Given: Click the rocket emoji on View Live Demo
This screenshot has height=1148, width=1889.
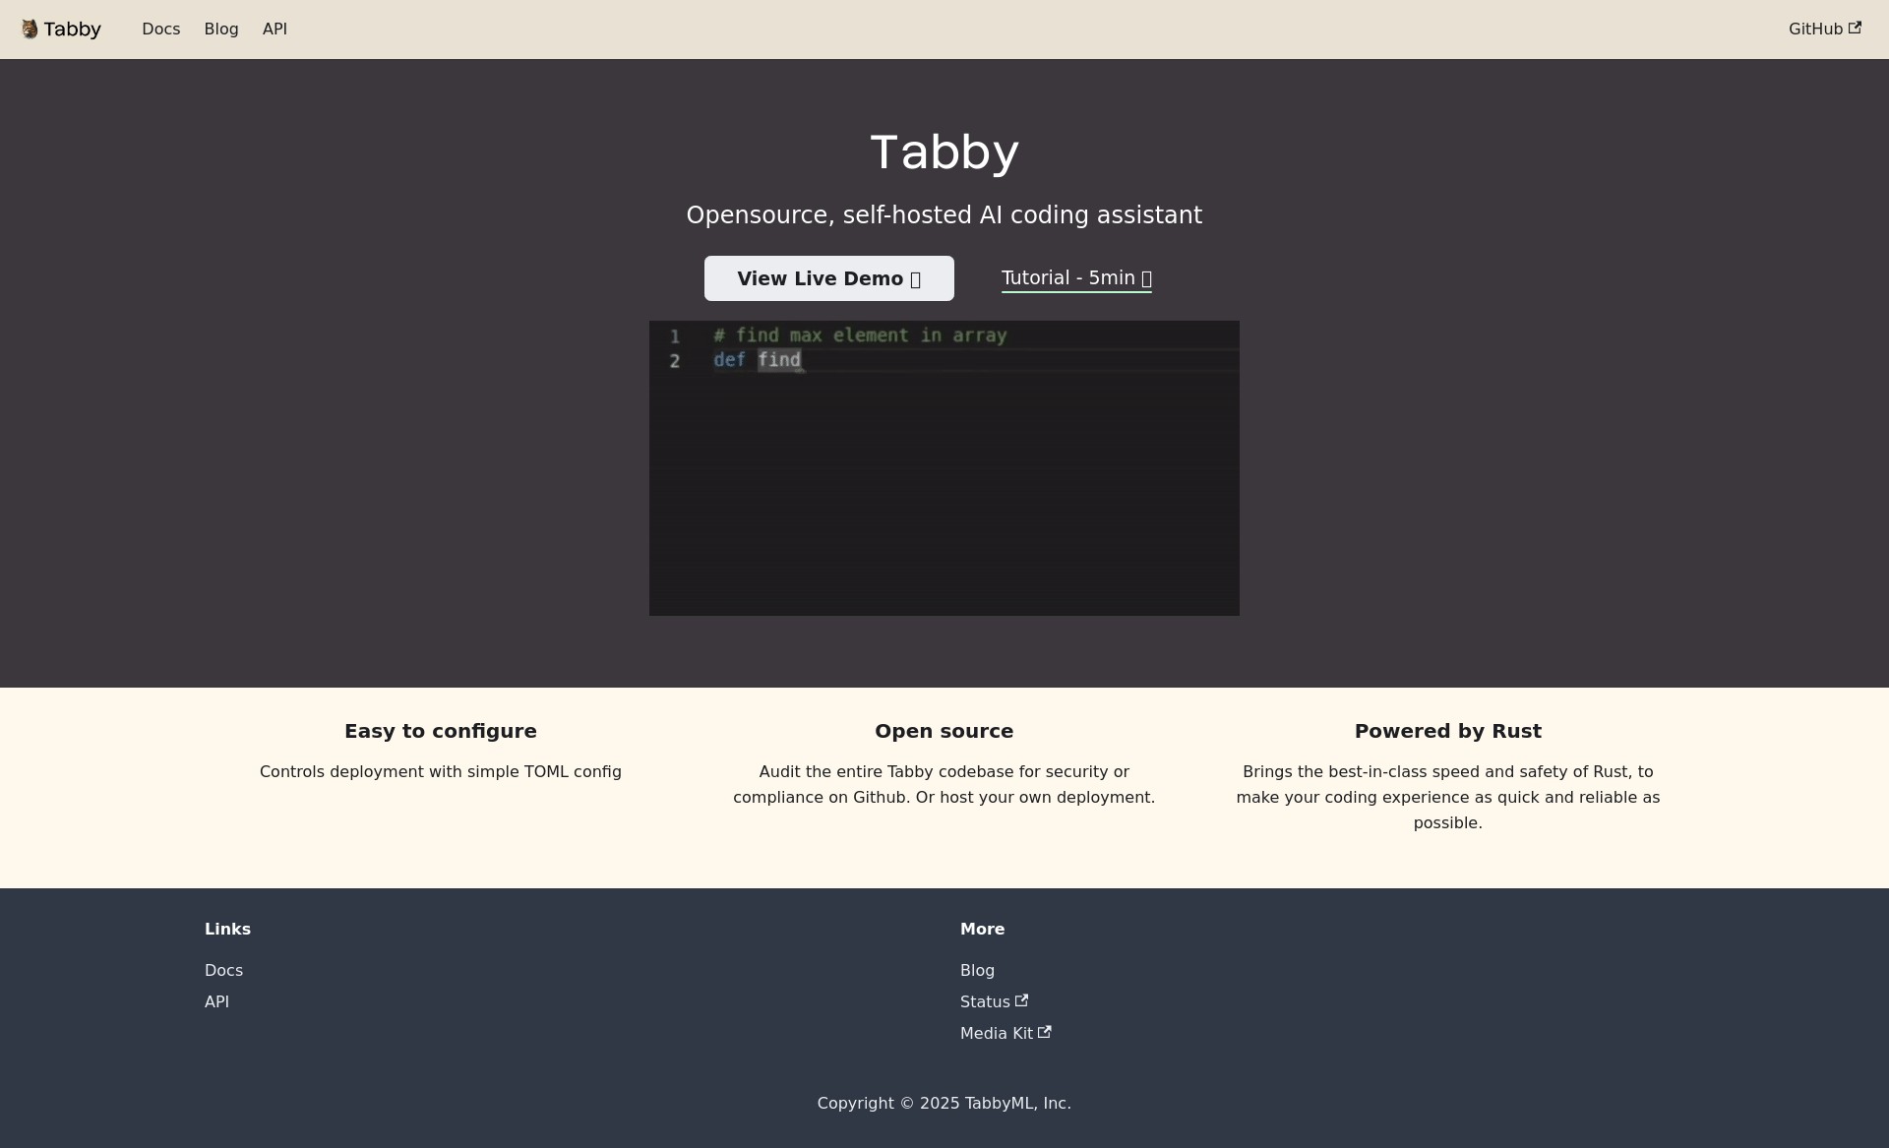Looking at the screenshot, I should pyautogui.click(x=914, y=278).
